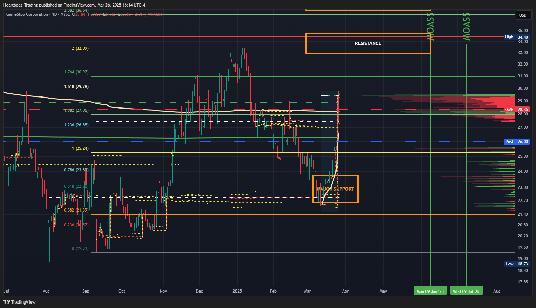This screenshot has width=536, height=308.
Task: Click the 33.00 tick on the price scale
Action: [x=523, y=53]
